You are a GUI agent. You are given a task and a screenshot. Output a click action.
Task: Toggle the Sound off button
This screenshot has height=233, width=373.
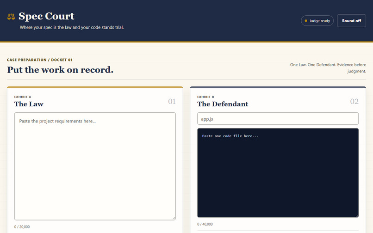(351, 21)
